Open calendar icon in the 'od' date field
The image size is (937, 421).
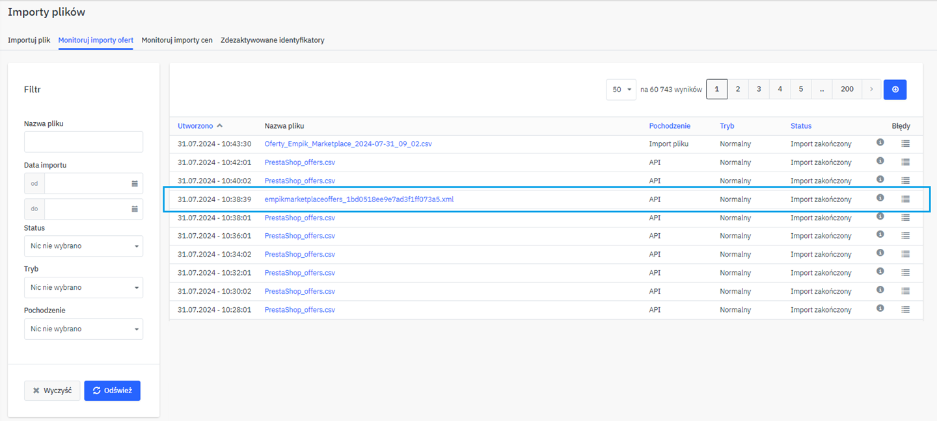point(135,184)
